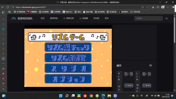
Task: Choose リズム感チェック game menu option
Action: point(68,47)
